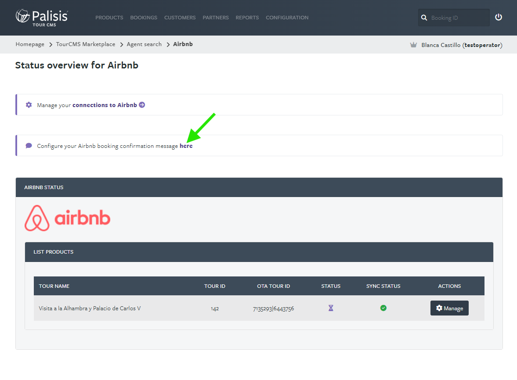517x380 pixels.
Task: Click the power logout icon
Action: coord(498,17)
